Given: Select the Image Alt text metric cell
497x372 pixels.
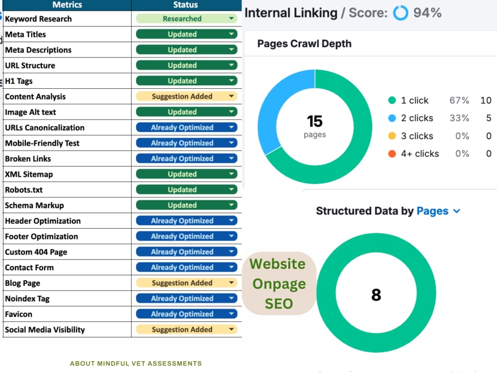Looking at the screenshot, I should [67, 112].
